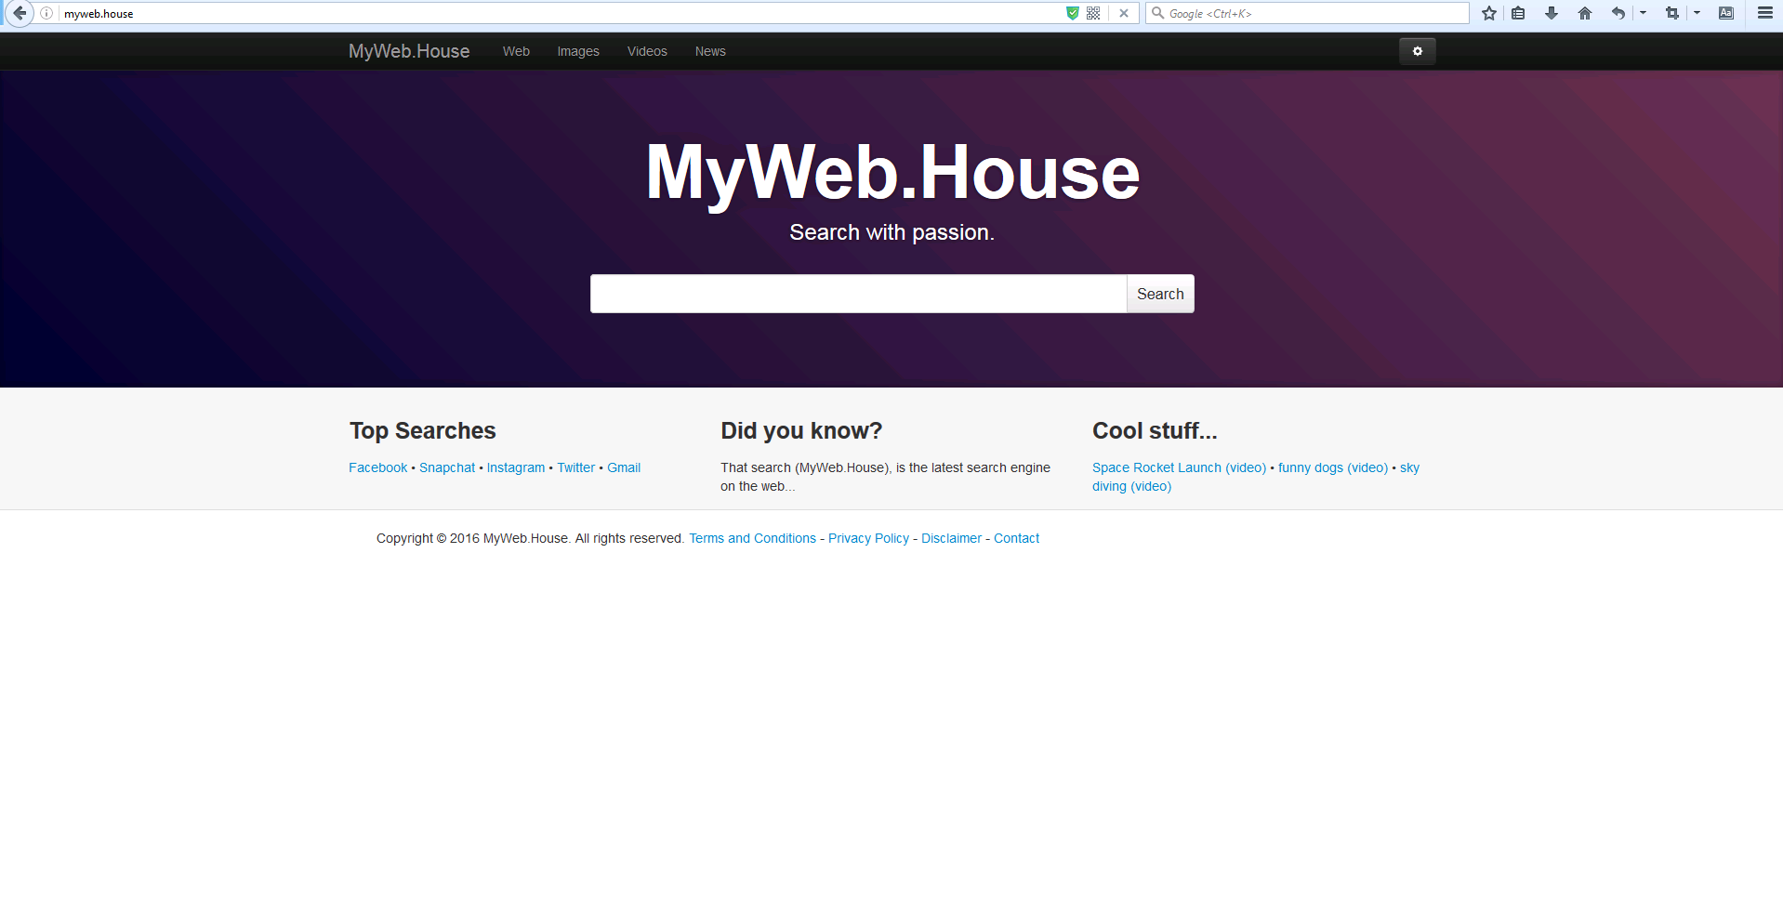Click the undo arrow toolbar icon
The height and width of the screenshot is (908, 1783).
click(x=1618, y=13)
